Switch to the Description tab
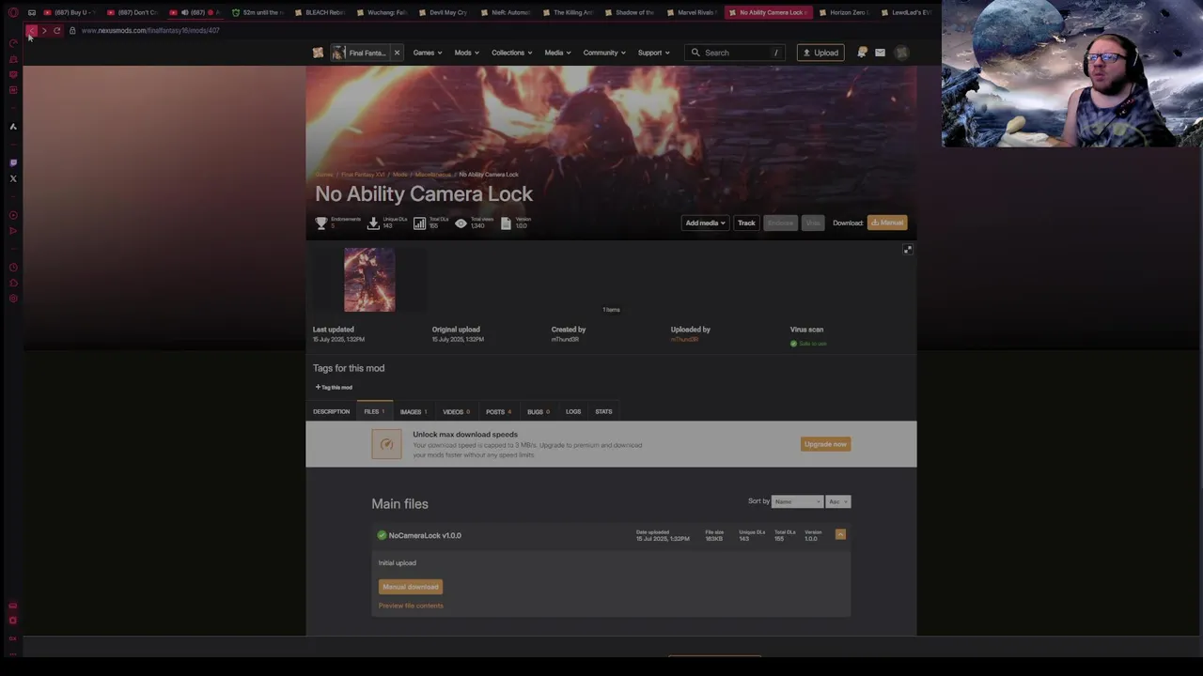1203x676 pixels. pos(331,411)
